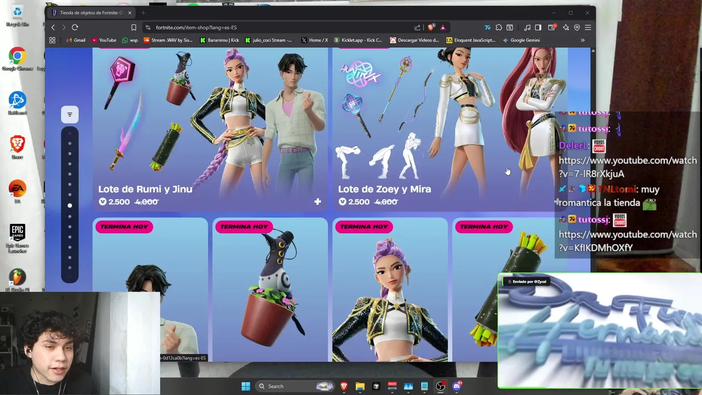Select the last section dot in page navigator

pos(70,268)
